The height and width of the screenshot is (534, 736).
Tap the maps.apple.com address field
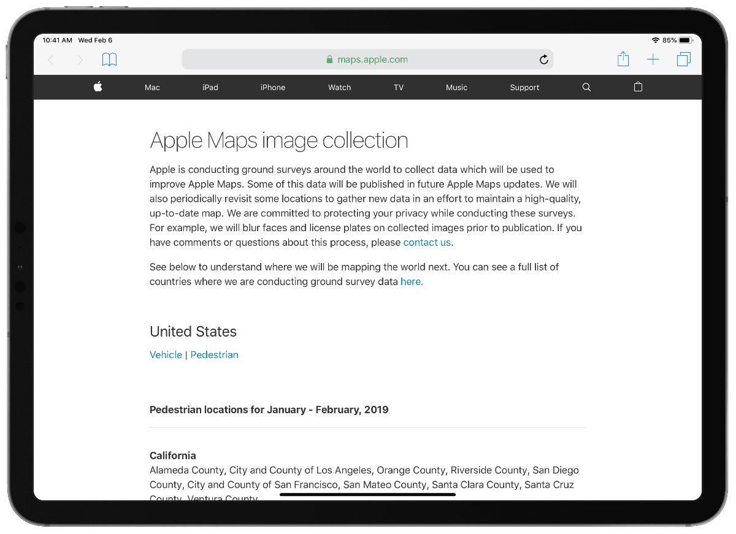[x=367, y=59]
